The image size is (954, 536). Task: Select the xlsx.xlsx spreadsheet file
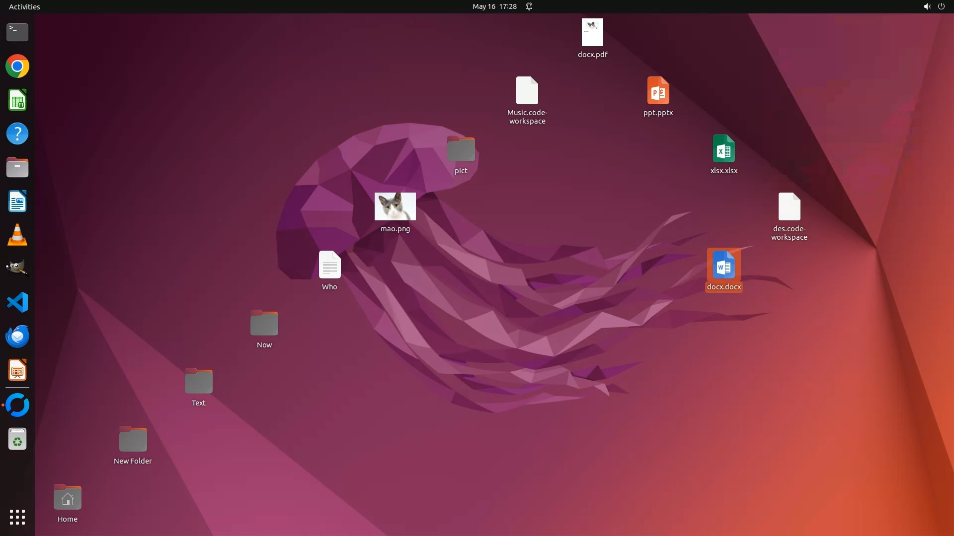723,149
